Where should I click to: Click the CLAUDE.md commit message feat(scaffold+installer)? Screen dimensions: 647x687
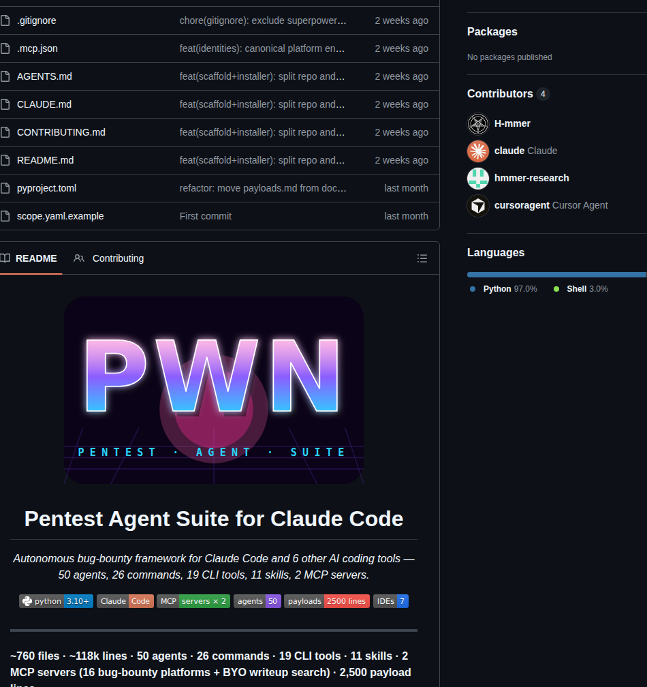262,104
